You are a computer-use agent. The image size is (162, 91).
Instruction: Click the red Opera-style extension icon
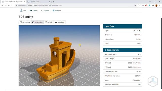pos(146,6)
